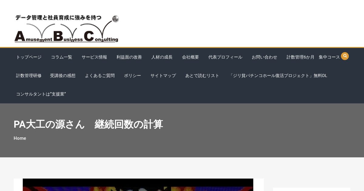364x191 pixels.
Task: Open 会社概要 page link
Action: [x=190, y=57]
